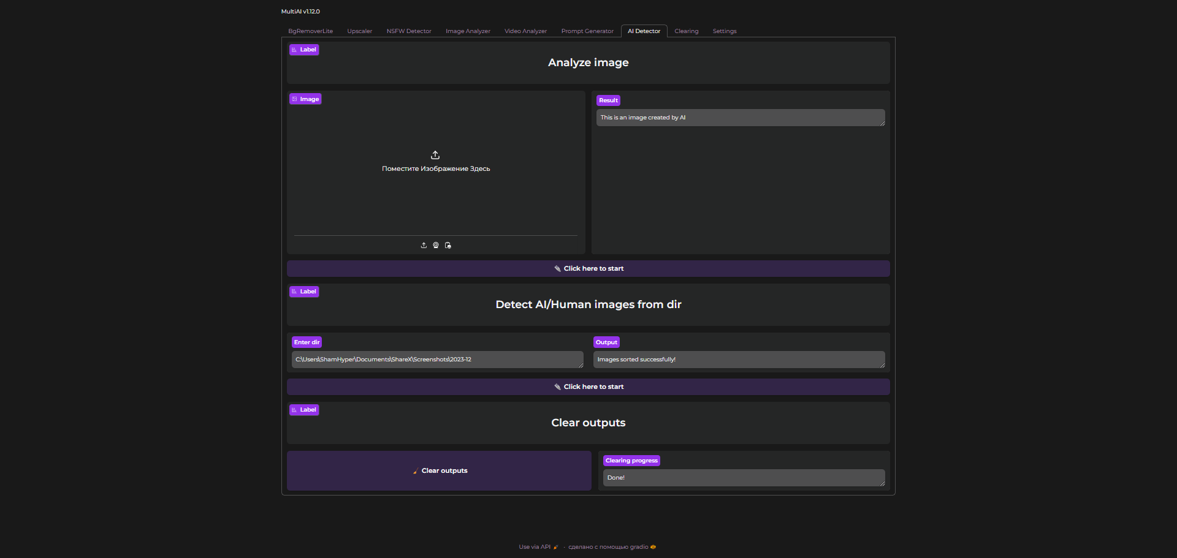Image resolution: width=1177 pixels, height=558 pixels.
Task: Click the resize handle of the Output textbox
Action: coord(882,365)
